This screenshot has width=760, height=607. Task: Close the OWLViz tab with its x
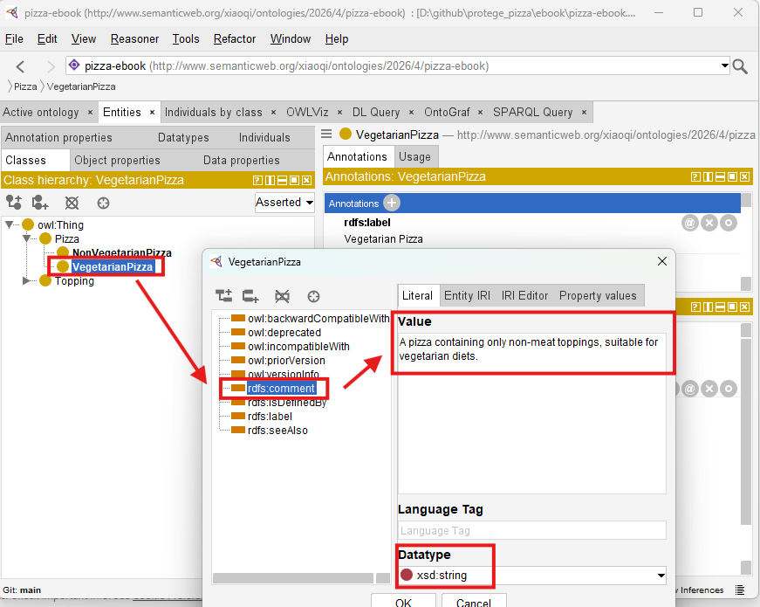(x=339, y=113)
